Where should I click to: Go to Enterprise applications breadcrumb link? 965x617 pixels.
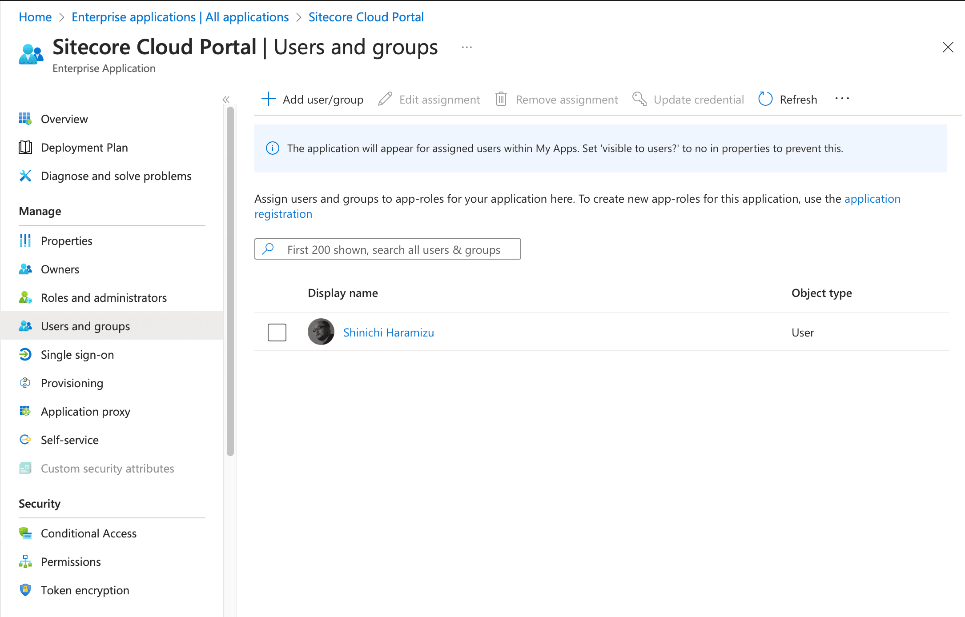tap(180, 17)
